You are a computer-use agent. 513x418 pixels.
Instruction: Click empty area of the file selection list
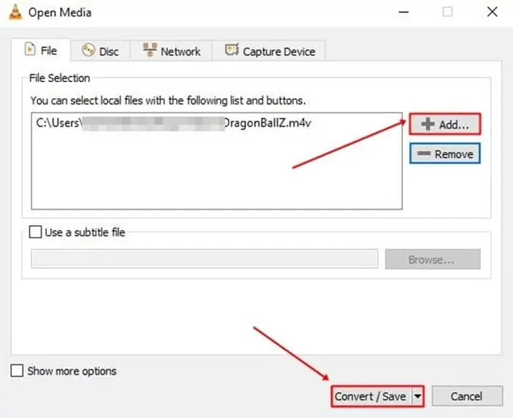point(216,172)
